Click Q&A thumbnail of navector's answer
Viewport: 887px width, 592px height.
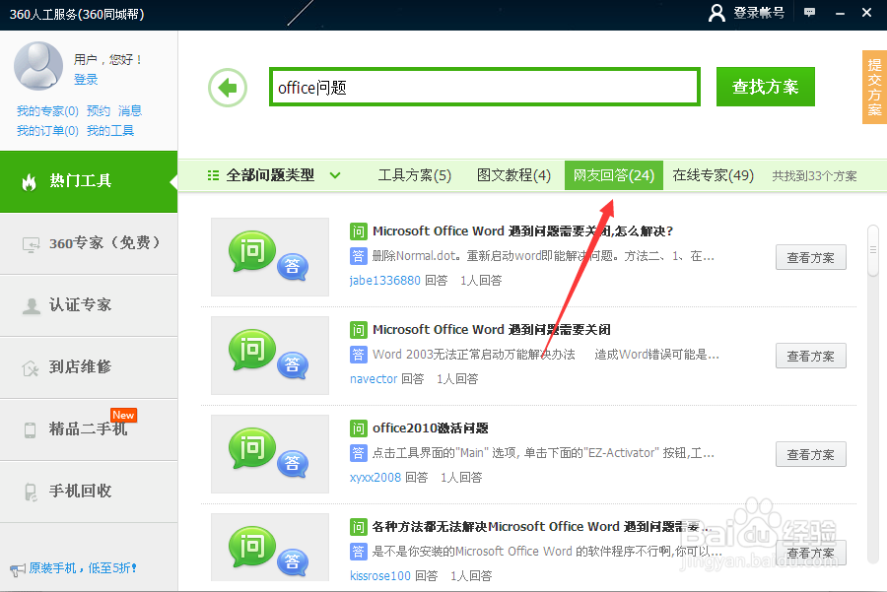[x=270, y=356]
